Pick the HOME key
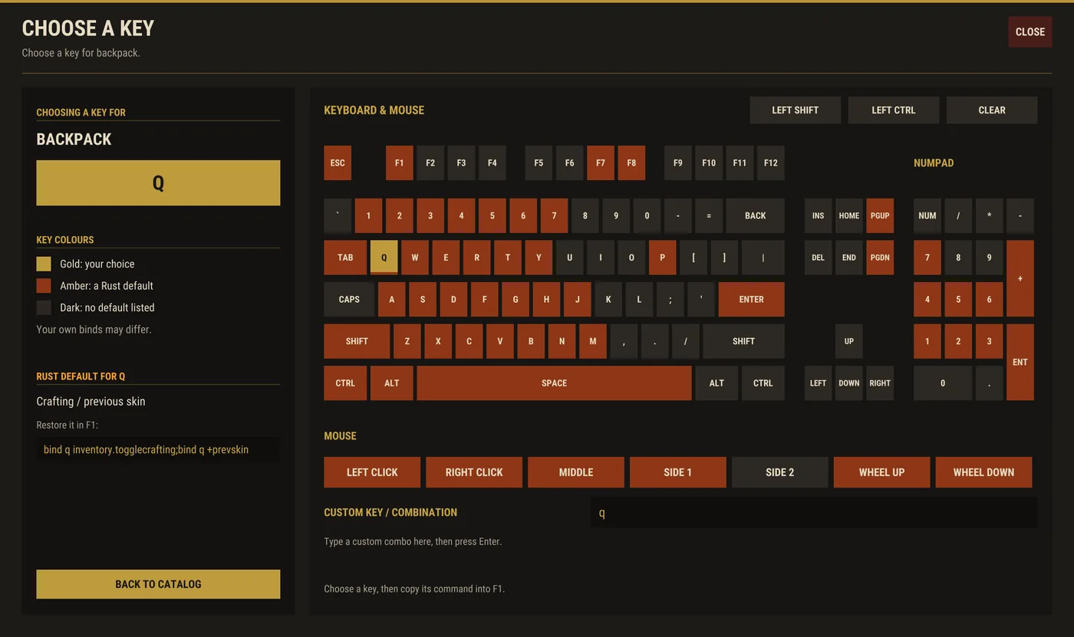The image size is (1074, 637). click(x=848, y=215)
